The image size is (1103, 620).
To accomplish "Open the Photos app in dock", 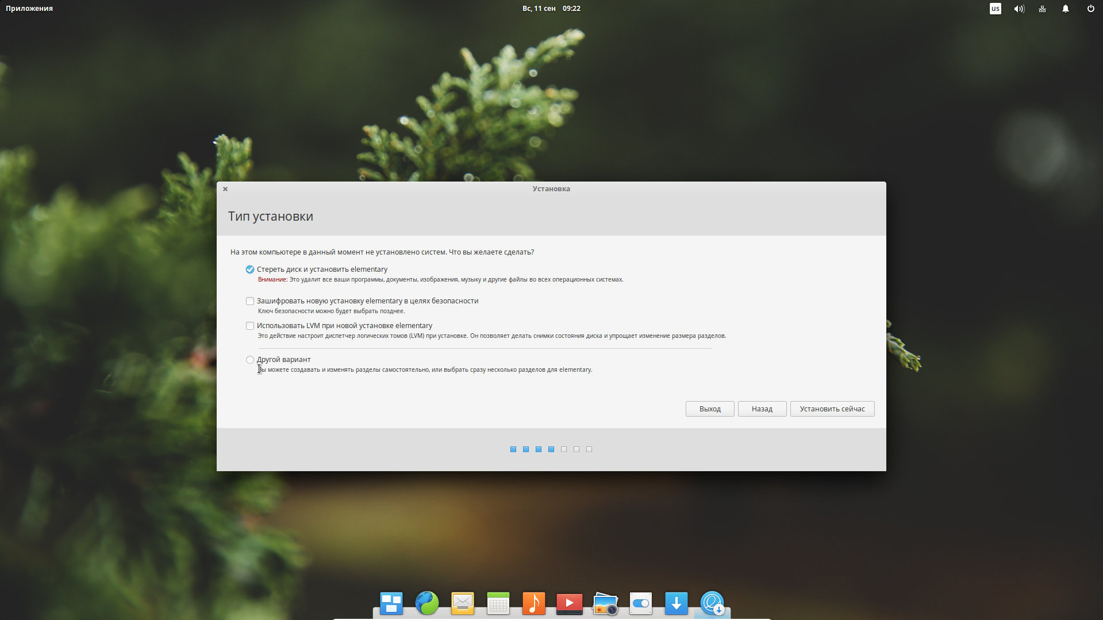I will [605, 603].
